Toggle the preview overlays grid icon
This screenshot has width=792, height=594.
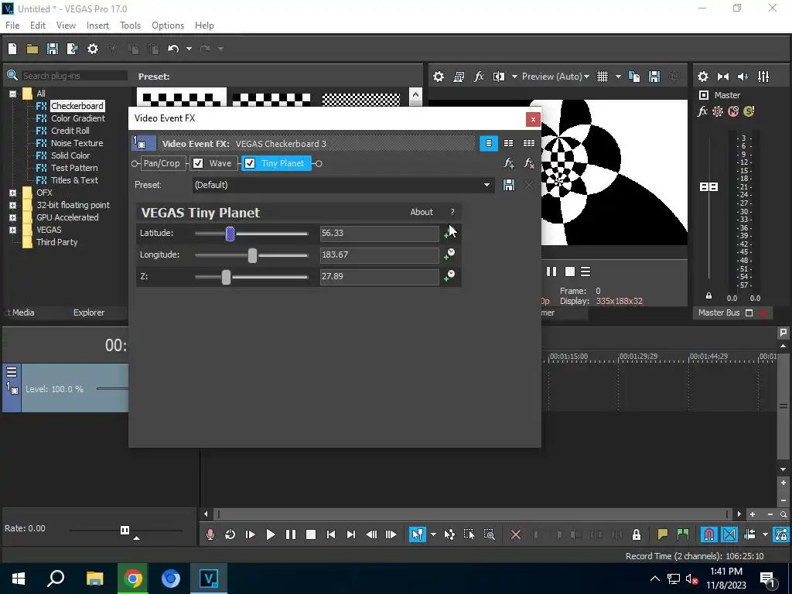pos(603,77)
